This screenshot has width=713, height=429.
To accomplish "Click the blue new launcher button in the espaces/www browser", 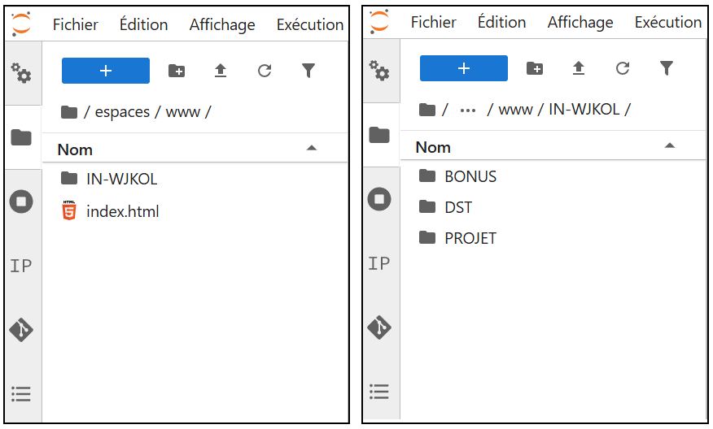I will [x=106, y=71].
